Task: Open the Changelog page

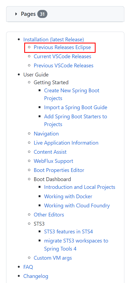Action: click(x=36, y=276)
